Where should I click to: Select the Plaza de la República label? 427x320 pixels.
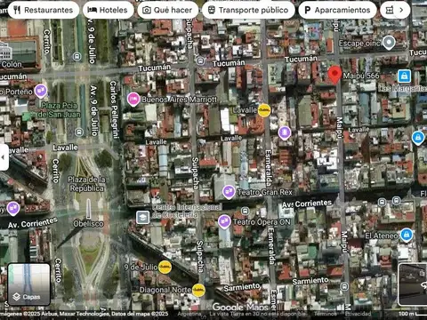[x=86, y=184]
